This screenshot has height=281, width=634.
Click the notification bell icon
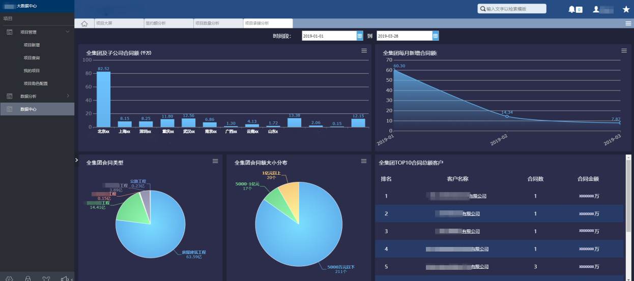[572, 9]
